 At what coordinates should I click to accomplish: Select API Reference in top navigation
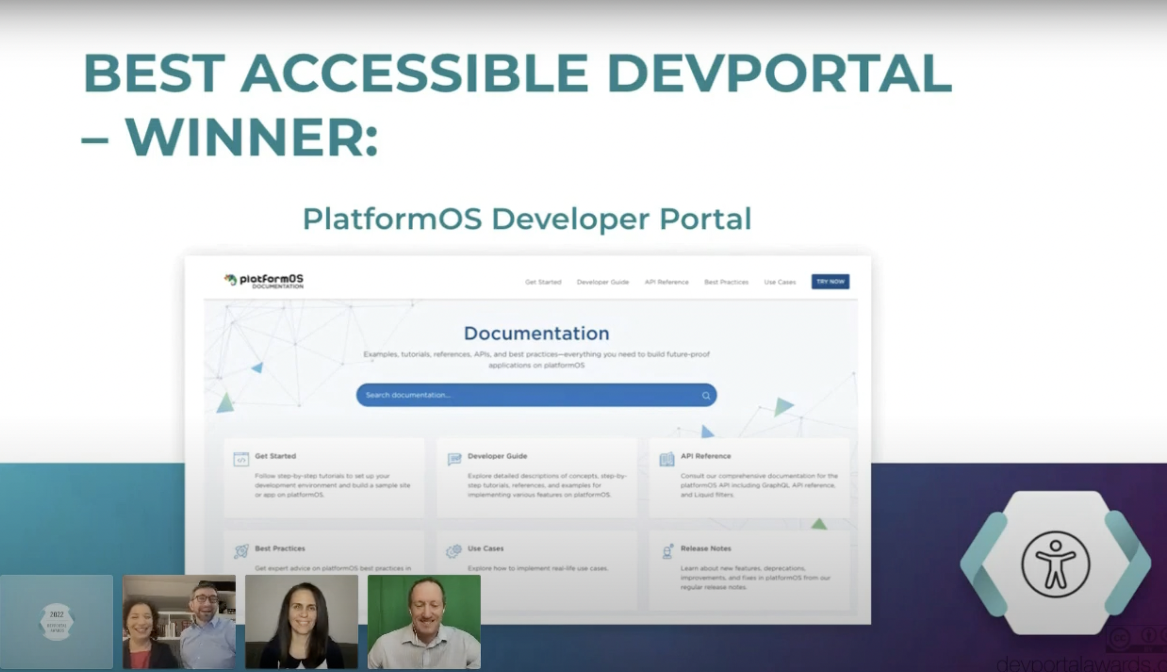point(666,282)
